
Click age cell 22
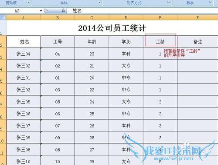pyautogui.click(x=92, y=90)
